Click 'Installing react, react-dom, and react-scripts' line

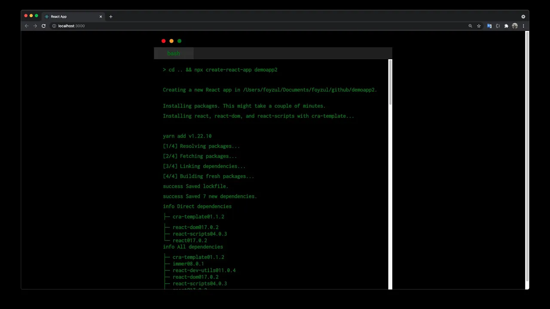(259, 116)
